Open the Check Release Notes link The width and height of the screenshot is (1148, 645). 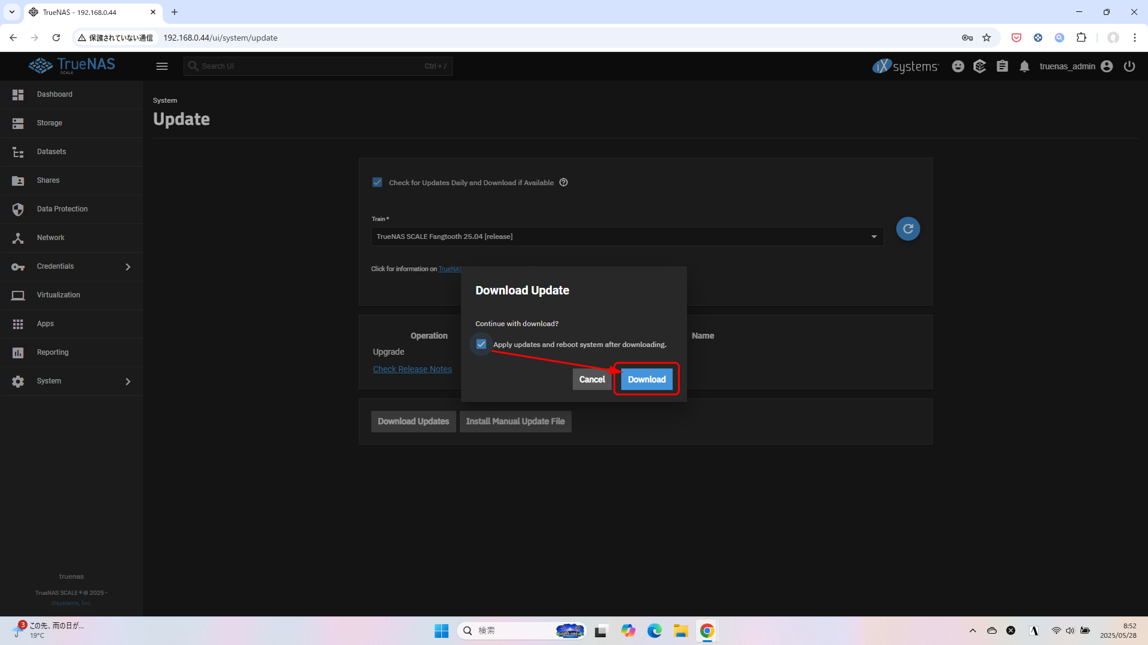point(413,369)
